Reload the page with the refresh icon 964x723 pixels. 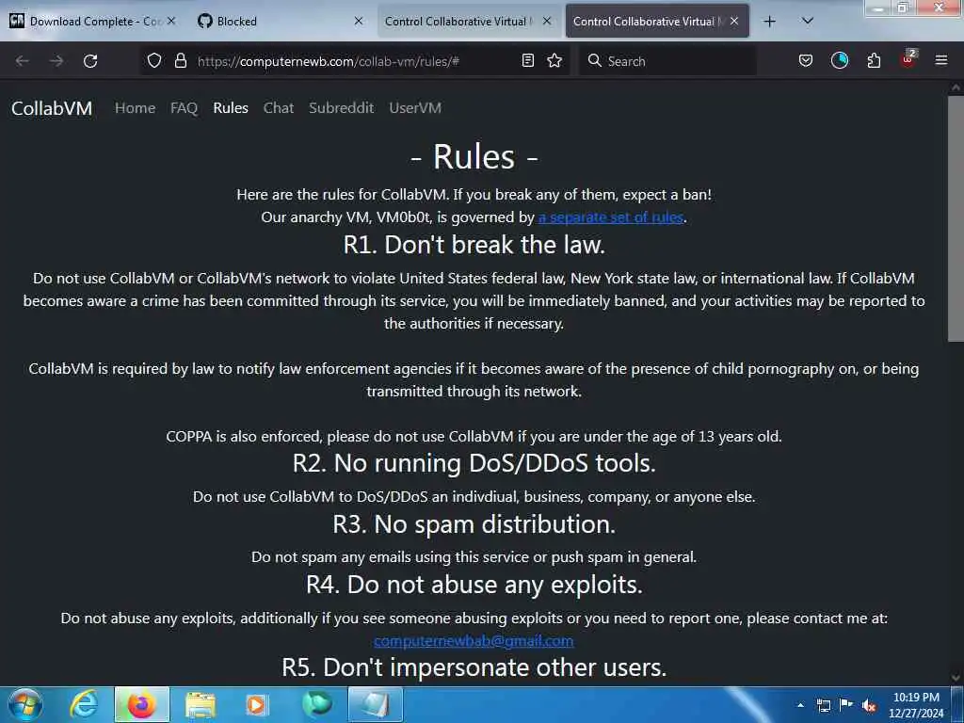90,61
